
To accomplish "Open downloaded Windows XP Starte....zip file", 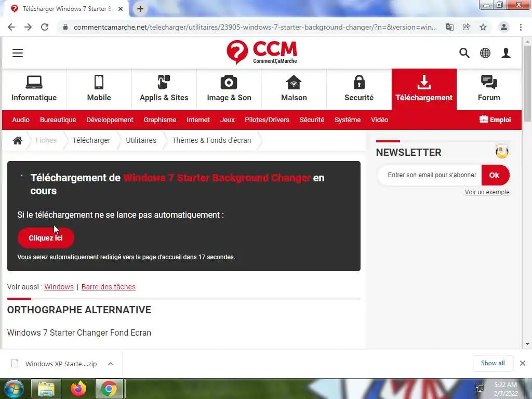I will [x=54, y=364].
